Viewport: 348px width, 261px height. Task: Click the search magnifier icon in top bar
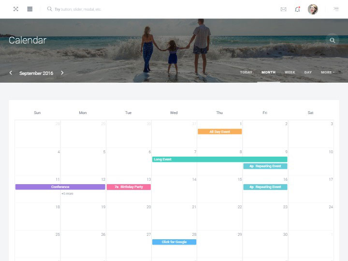49,9
